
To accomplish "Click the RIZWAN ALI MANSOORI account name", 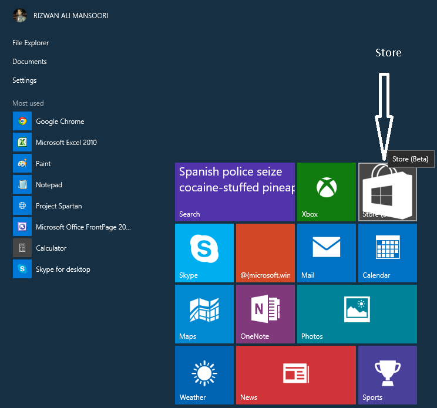I will point(71,16).
